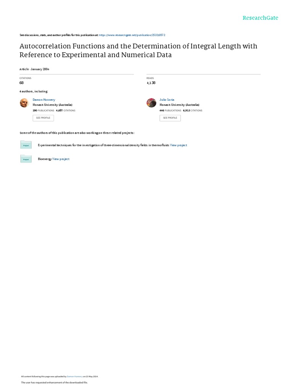Click Monash University under Damon Honnery
The image size is (293, 391).
pos(53,105)
